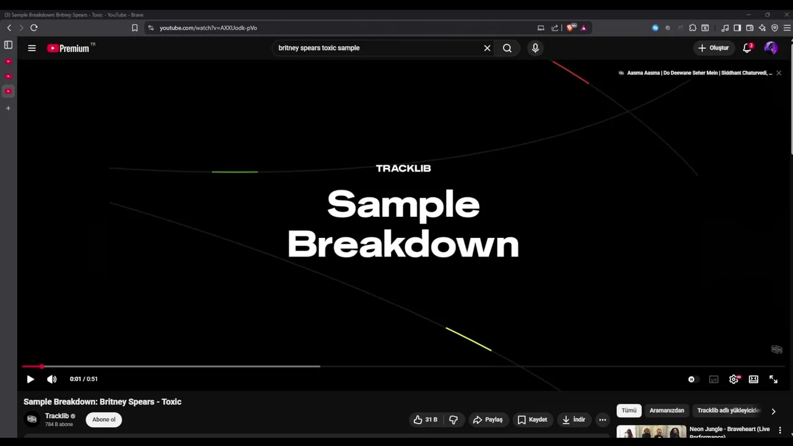
Task: Open the Neon Jungle - Braveheart thumbnail
Action: (x=651, y=432)
